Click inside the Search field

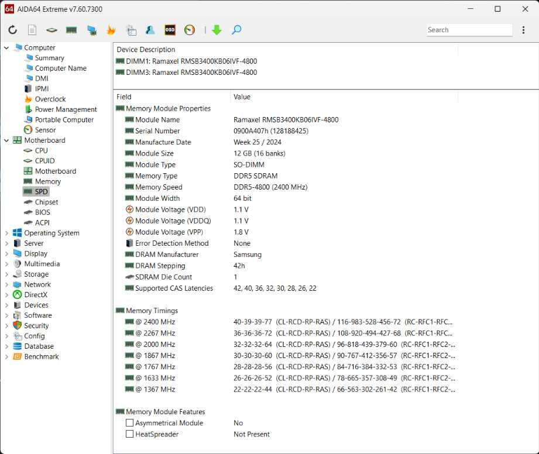[x=469, y=30]
